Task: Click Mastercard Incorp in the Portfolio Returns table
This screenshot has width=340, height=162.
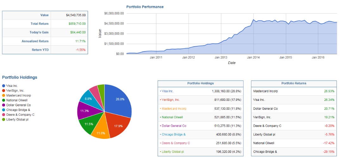Action: point(265,91)
